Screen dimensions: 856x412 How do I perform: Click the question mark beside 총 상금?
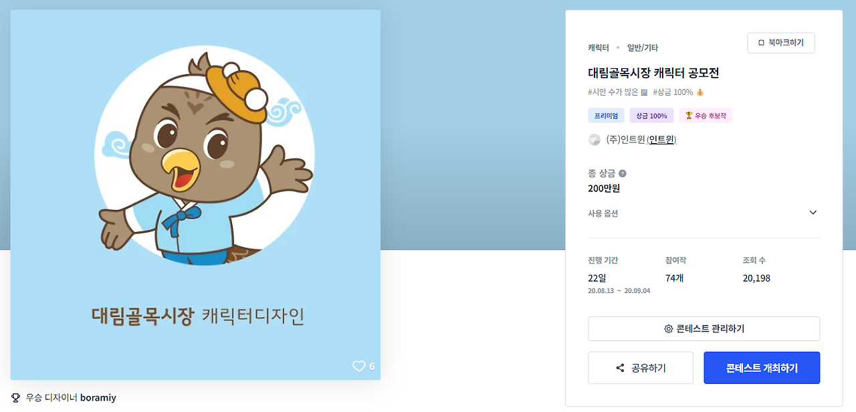623,173
